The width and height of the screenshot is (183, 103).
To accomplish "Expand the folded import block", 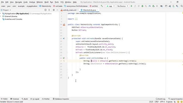I will [x=76, y=19].
